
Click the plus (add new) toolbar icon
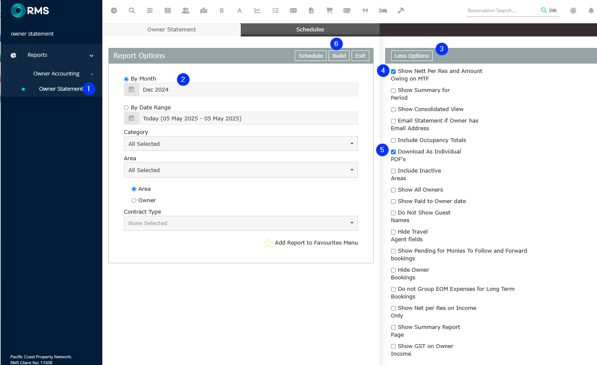click(114, 11)
